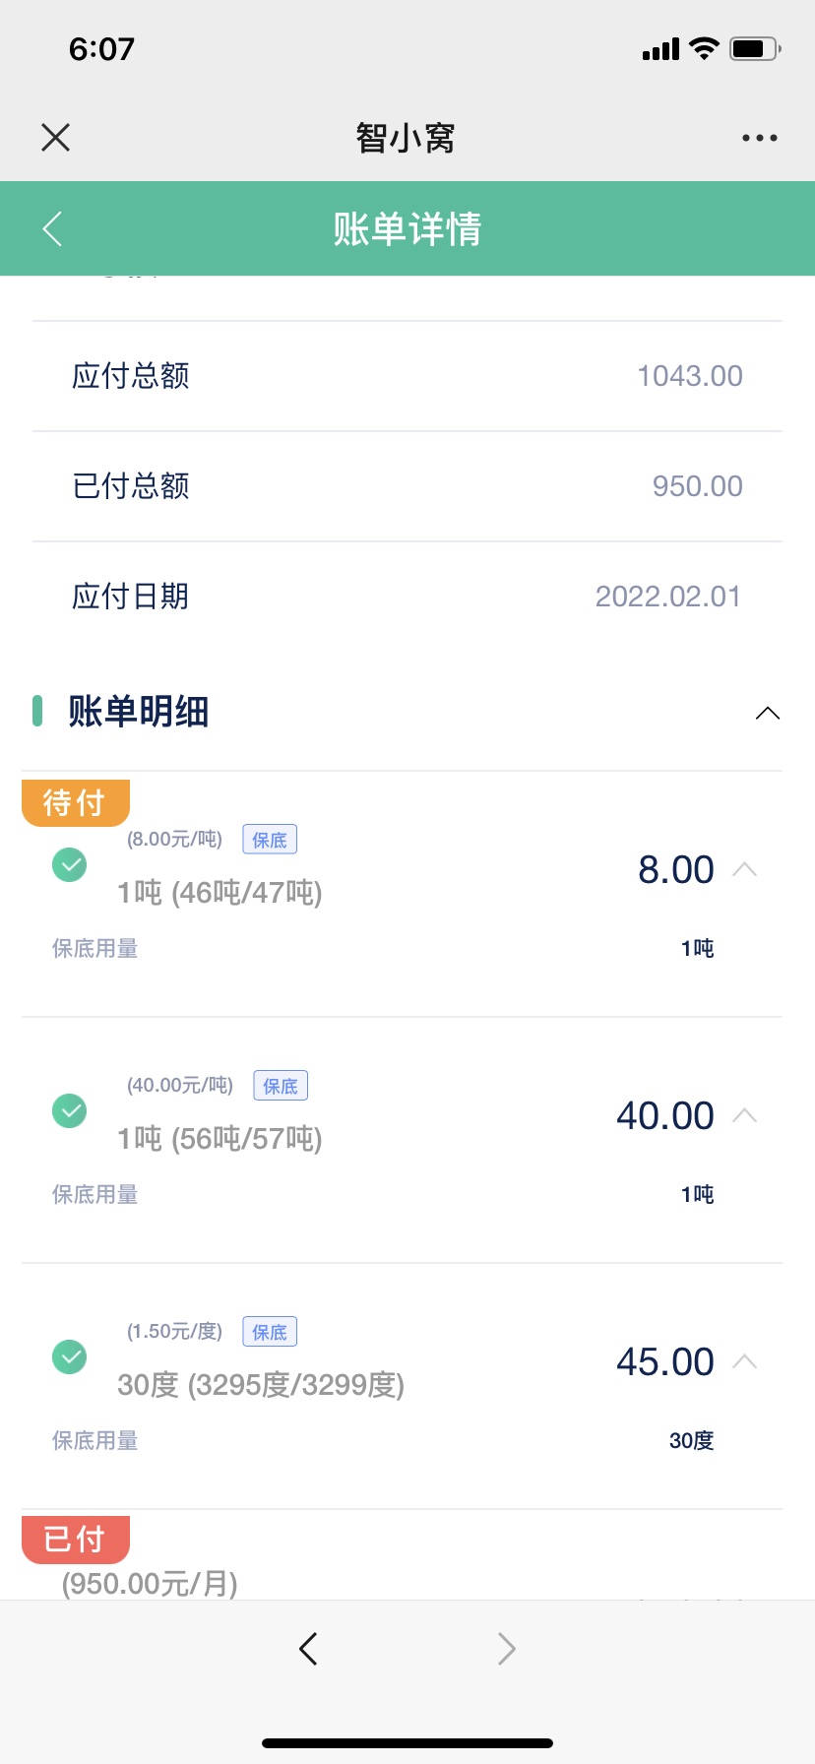Tap the red 已付 status badge

click(76, 1540)
